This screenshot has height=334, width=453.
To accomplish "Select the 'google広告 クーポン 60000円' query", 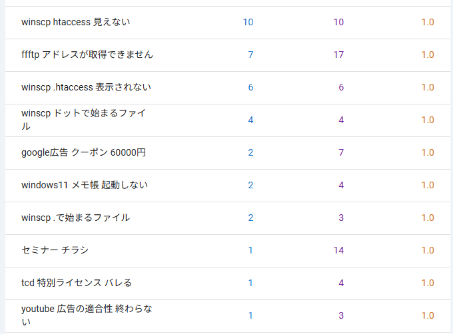I will 83,152.
